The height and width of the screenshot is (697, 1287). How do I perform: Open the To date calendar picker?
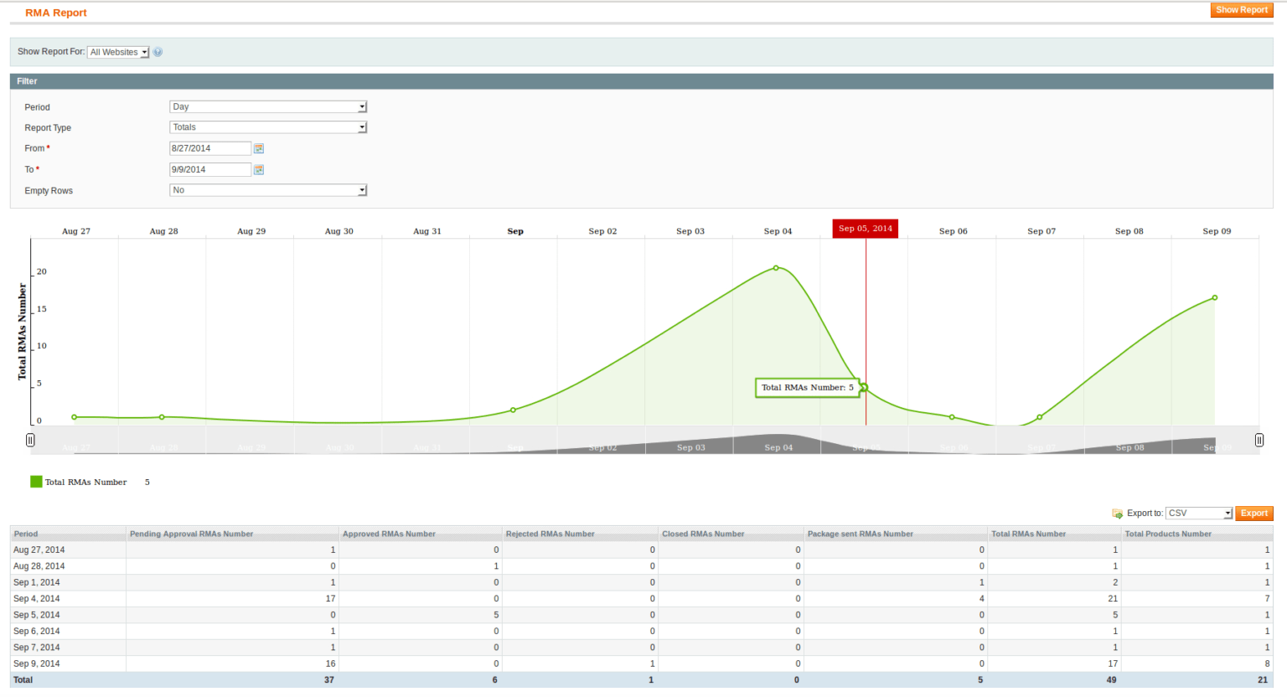tap(259, 169)
